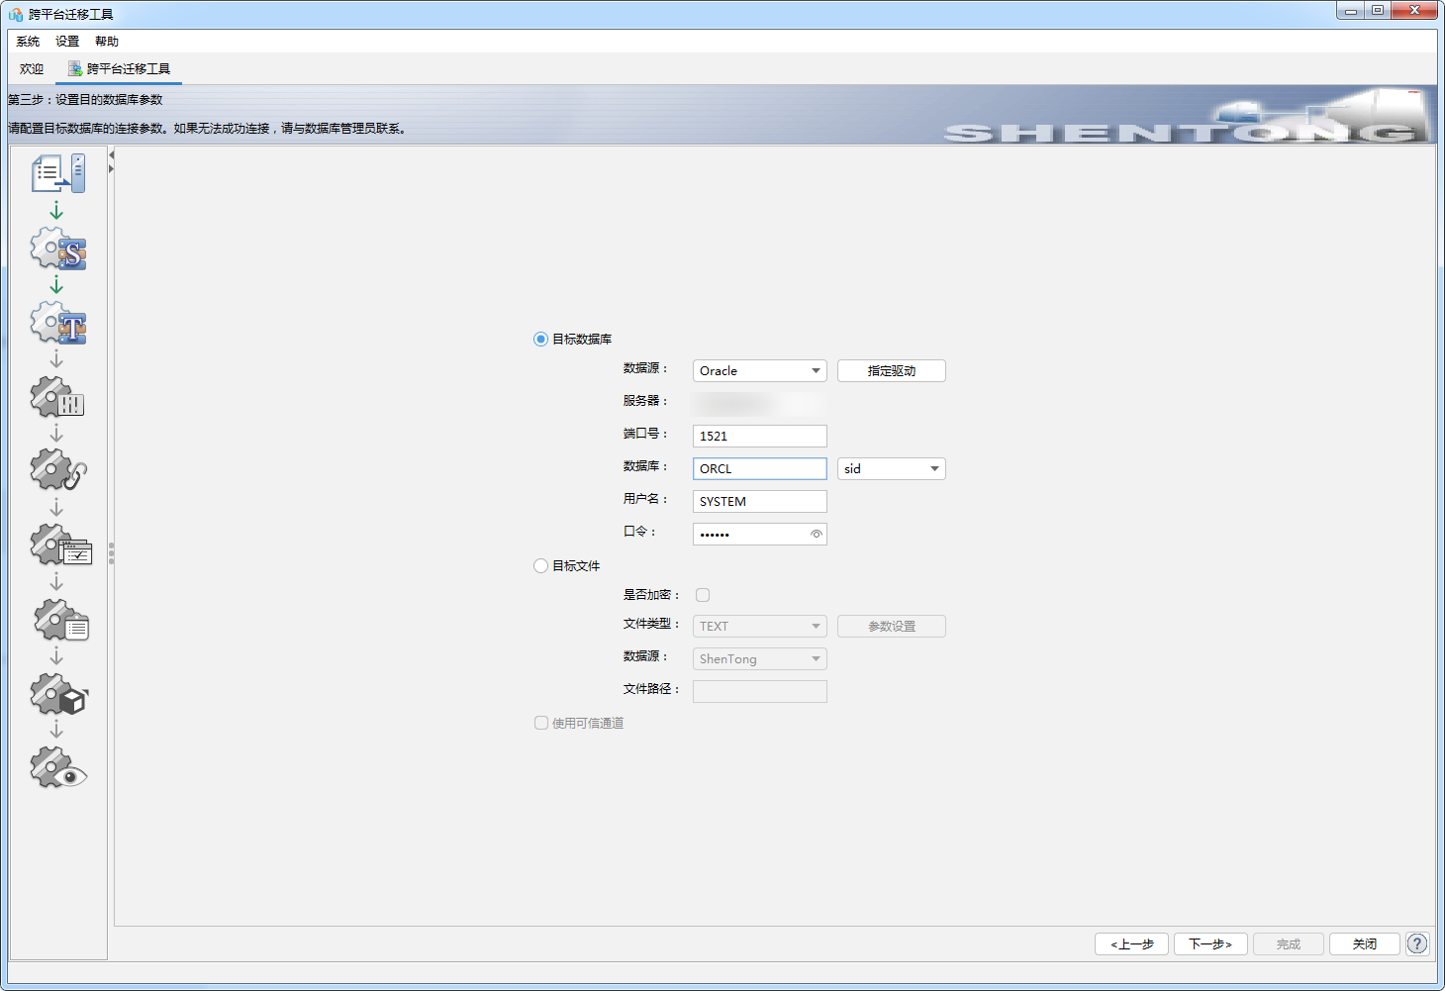Viewport: 1445px width, 991px height.
Task: Select the 目标数据库 radio button
Action: (x=540, y=339)
